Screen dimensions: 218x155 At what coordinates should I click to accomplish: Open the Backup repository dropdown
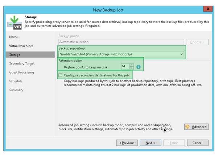click(x=181, y=54)
